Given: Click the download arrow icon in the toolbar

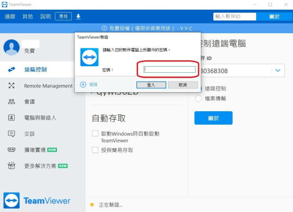Looking at the screenshot, I should [78, 17].
